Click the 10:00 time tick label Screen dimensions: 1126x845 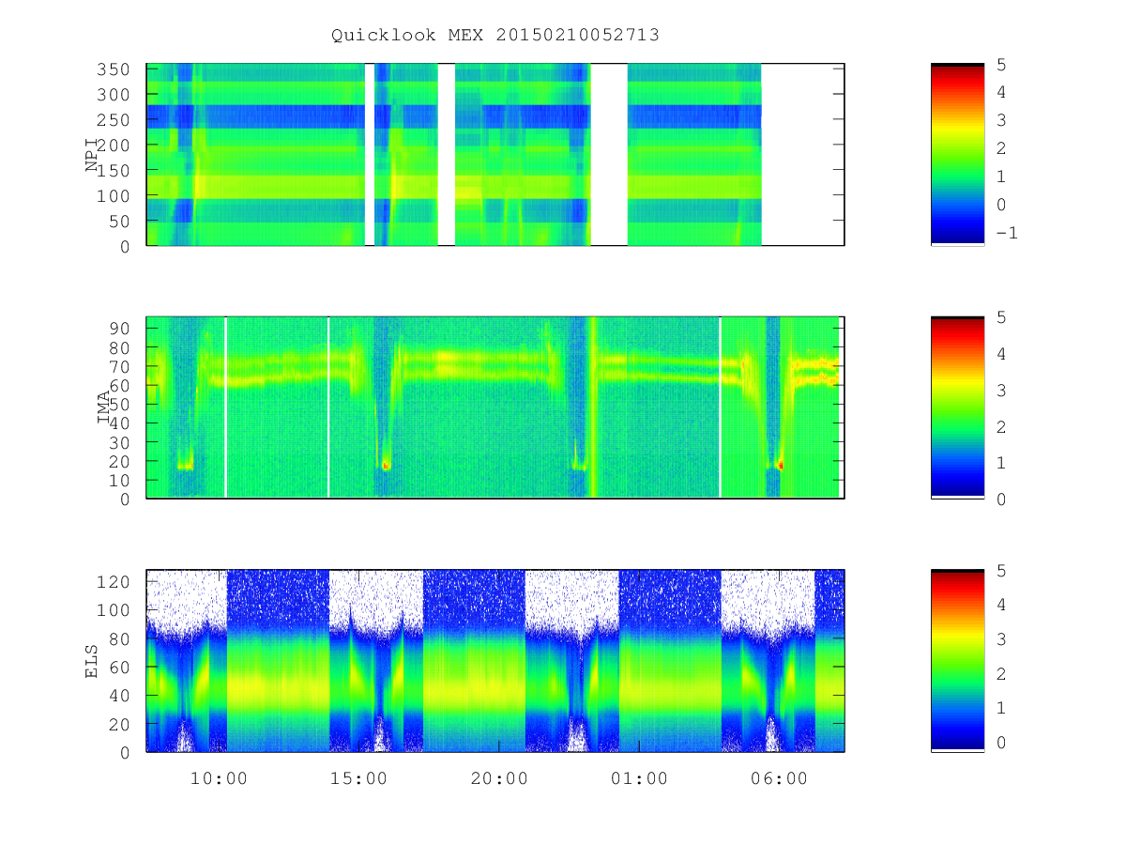tap(220, 778)
